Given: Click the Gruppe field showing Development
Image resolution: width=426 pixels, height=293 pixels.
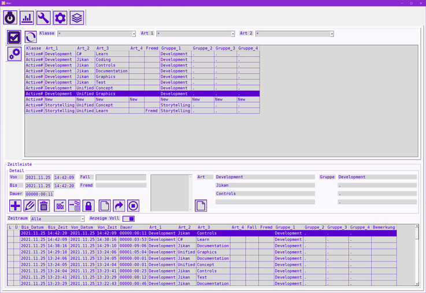Looking at the screenshot, I should [x=377, y=177].
